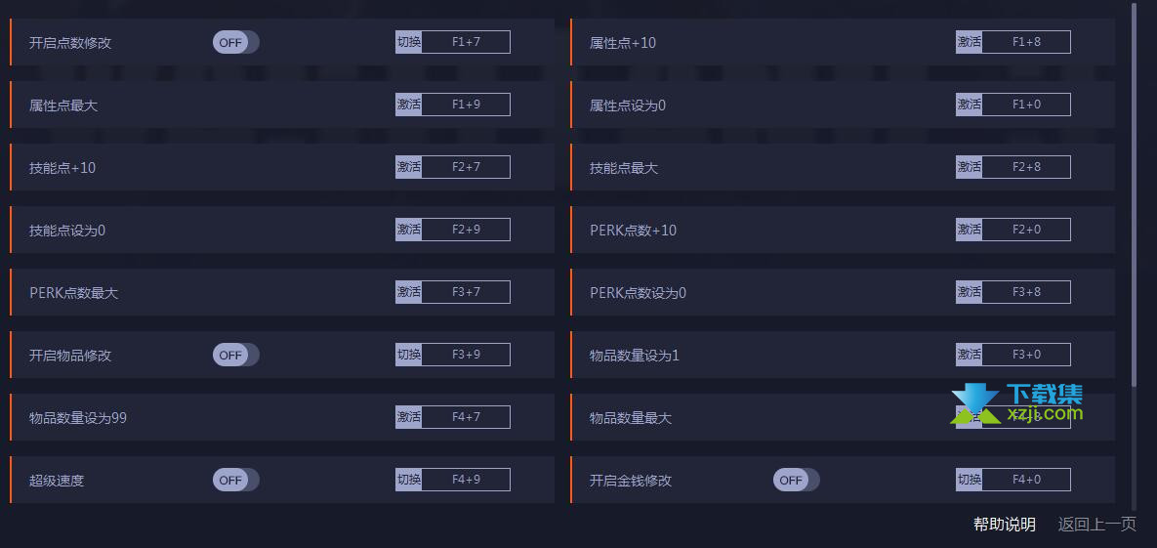Image resolution: width=1157 pixels, height=548 pixels.
Task: Click the F4+7 hotkey field for 物品数量设为99
Action: [466, 417]
